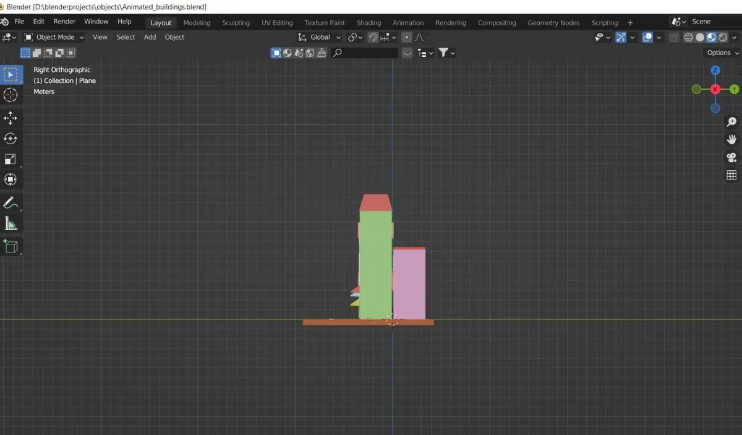The width and height of the screenshot is (742, 435).
Task: Switch to the UV Editing tab
Action: [x=277, y=23]
